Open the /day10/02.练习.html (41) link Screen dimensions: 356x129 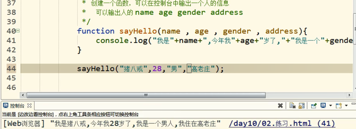click(x=282, y=124)
